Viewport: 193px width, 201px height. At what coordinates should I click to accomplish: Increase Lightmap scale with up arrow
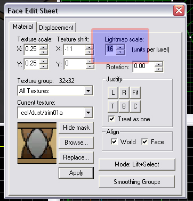[120, 47]
